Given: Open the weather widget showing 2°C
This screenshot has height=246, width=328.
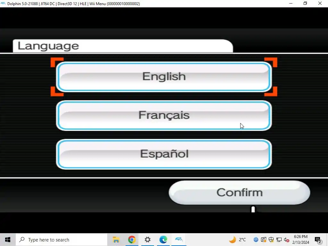Looking at the screenshot, I should 237,240.
